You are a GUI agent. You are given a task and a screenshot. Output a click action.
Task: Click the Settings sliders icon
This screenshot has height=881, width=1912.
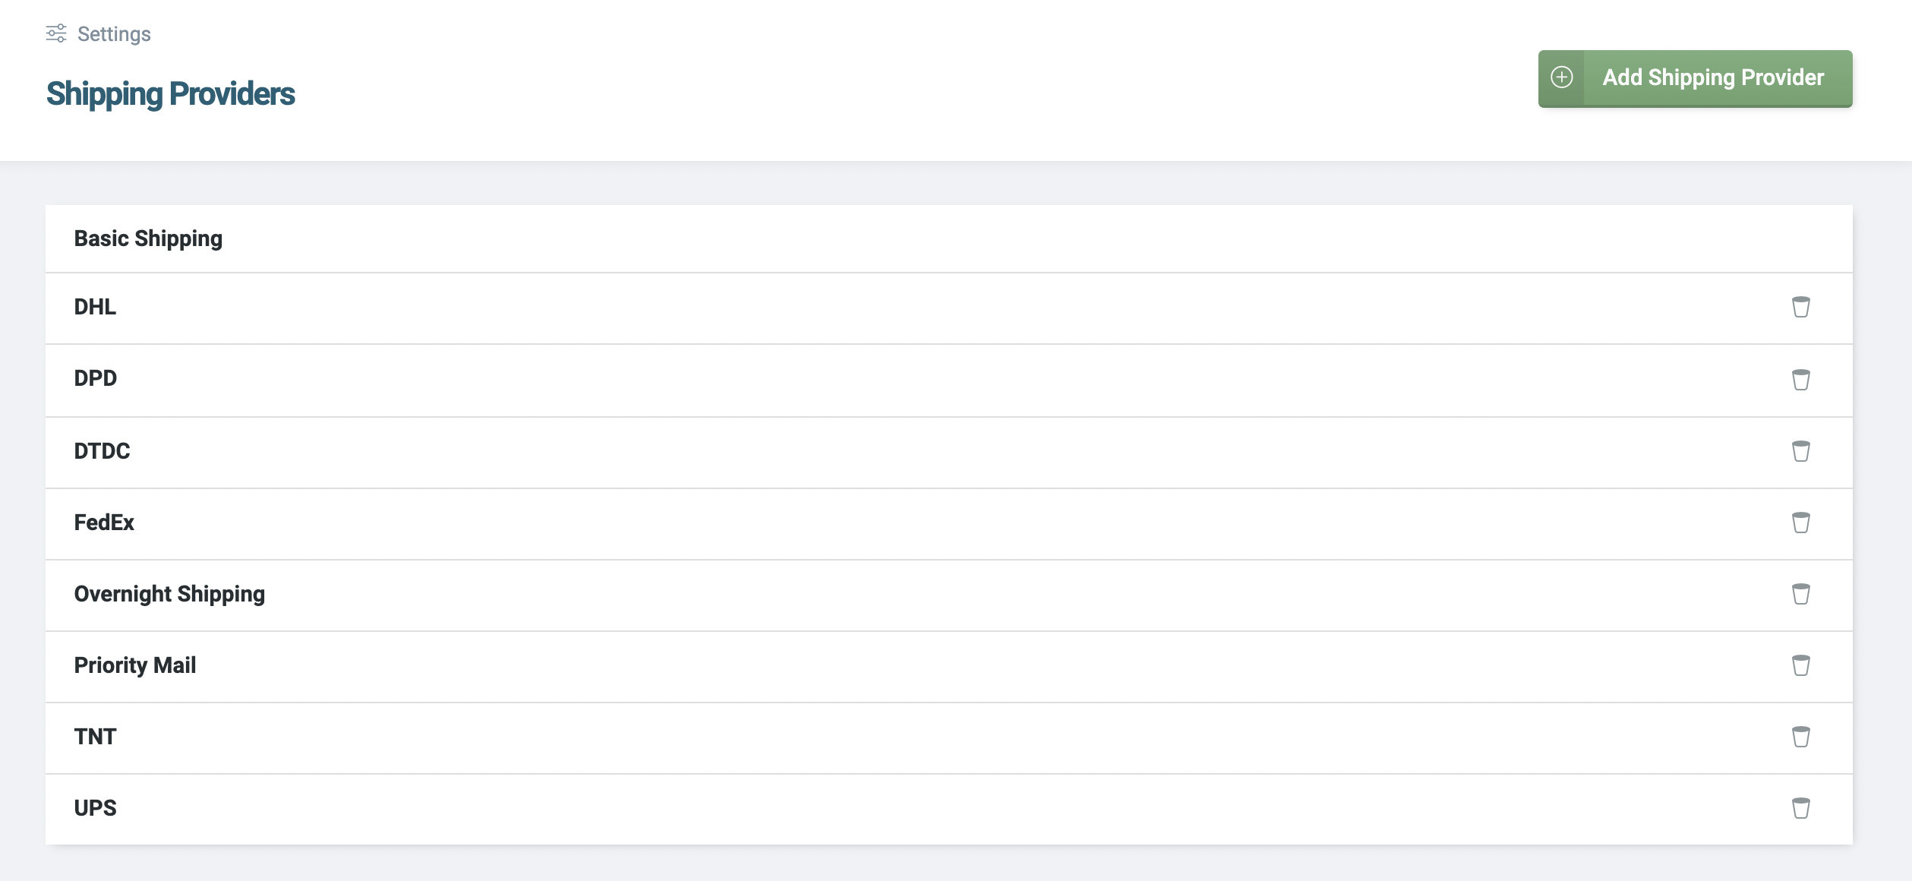[x=56, y=33]
